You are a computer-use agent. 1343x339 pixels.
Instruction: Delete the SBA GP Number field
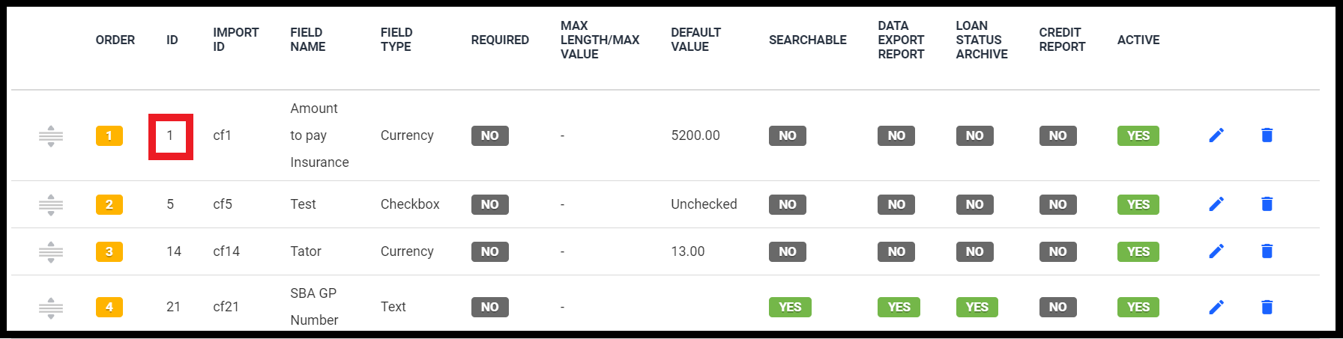(x=1267, y=307)
